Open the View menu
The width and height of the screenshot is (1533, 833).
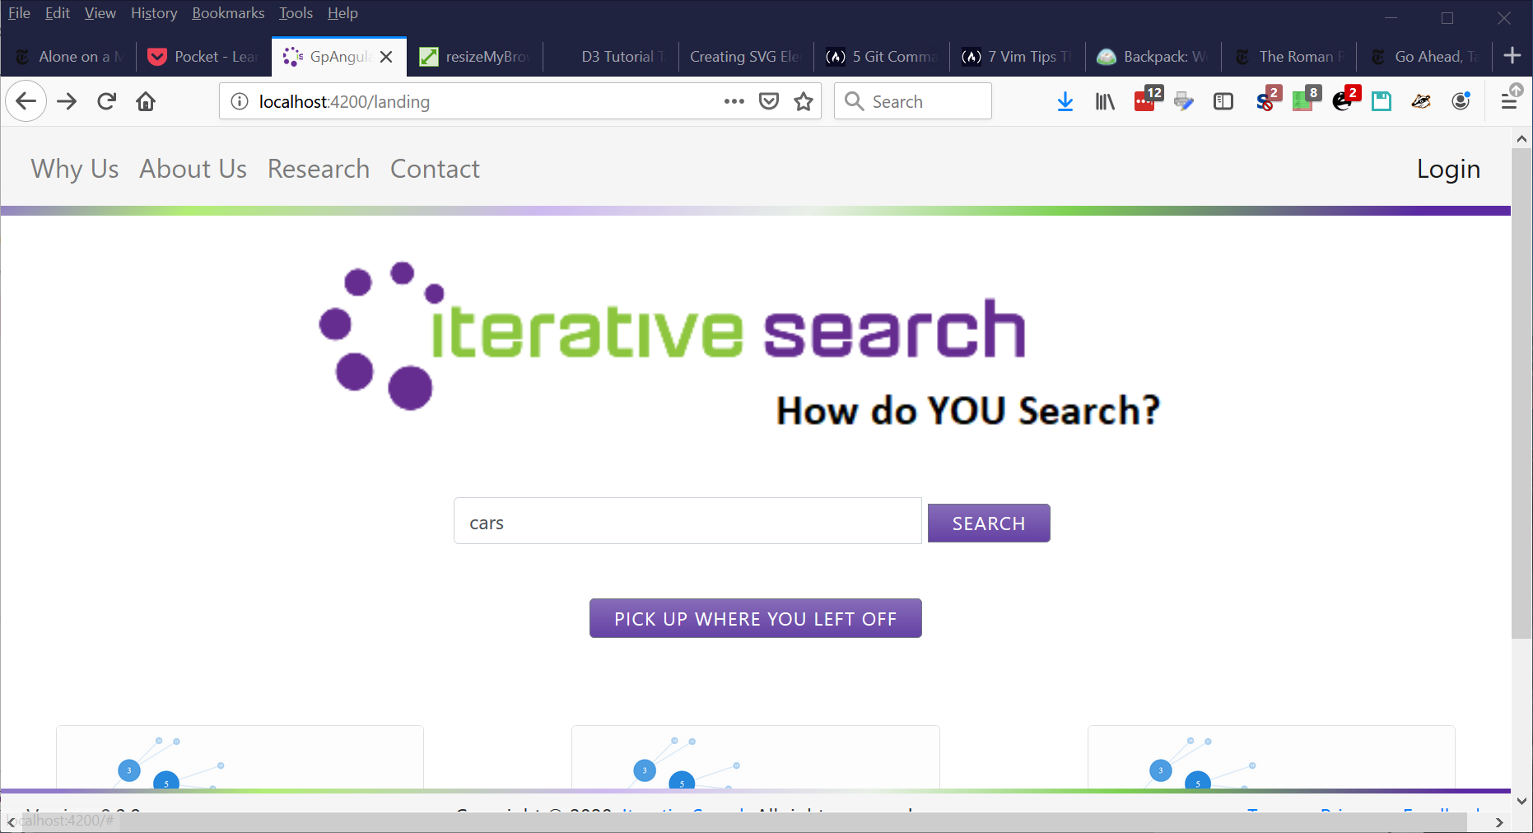[x=100, y=13]
